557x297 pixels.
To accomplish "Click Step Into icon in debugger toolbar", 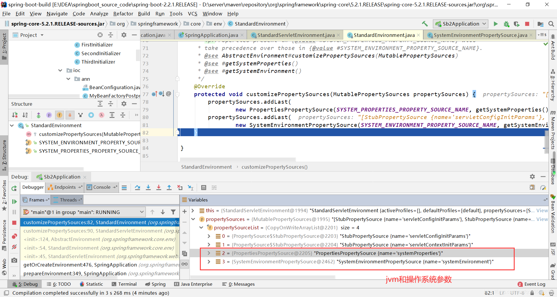I will coord(148,188).
